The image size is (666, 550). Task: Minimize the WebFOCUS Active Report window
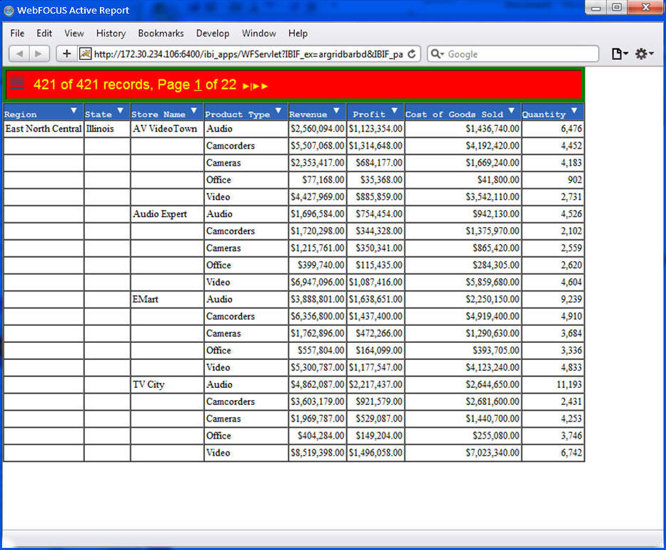tap(596, 7)
